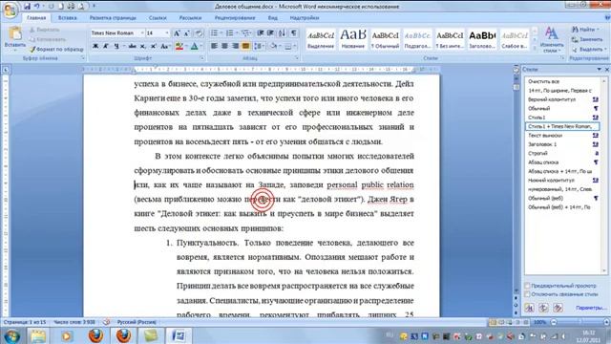Apply bold formatting (Ж)
Viewport: 611px width, 344px height.
tap(95, 46)
